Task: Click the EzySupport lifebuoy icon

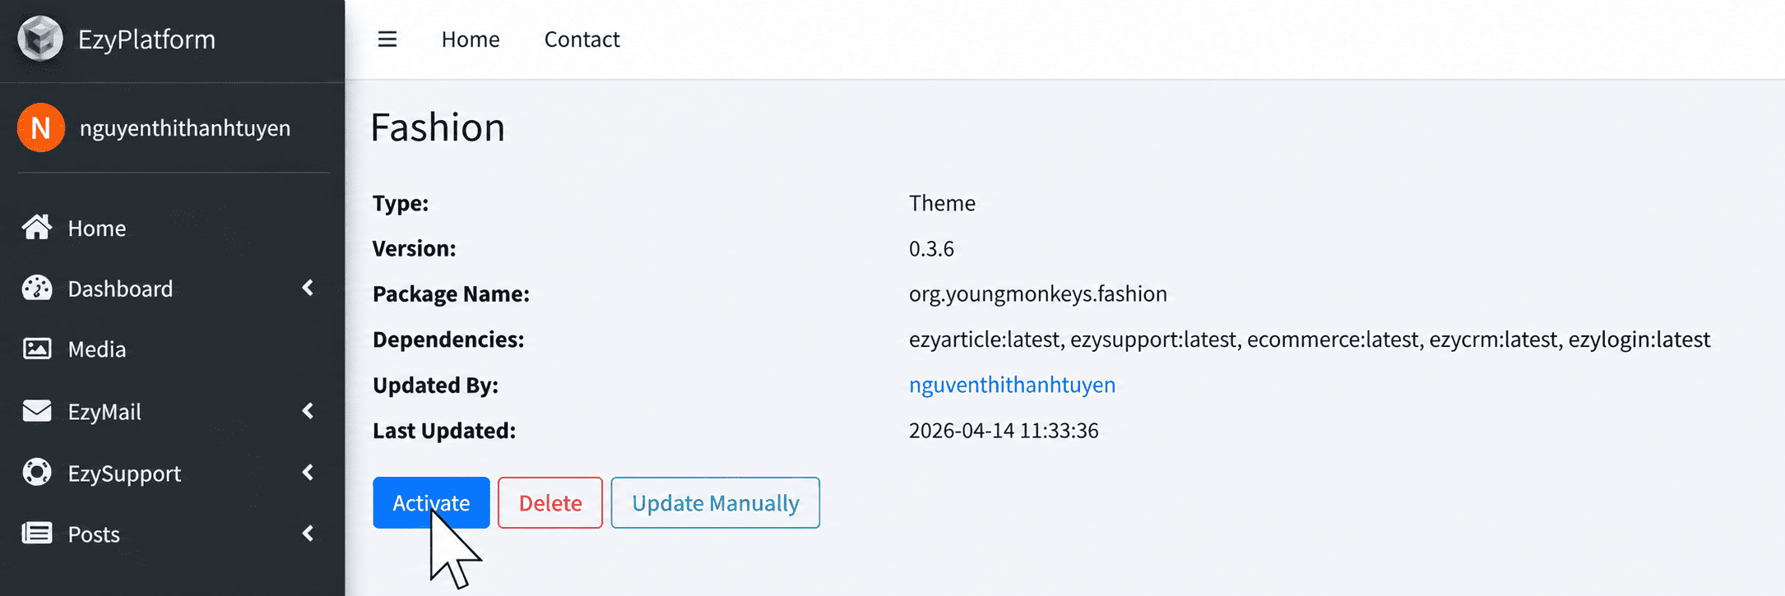Action: click(37, 472)
